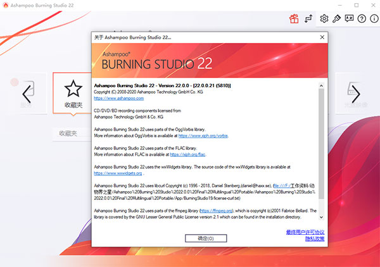Minimize the Ashampoo Burning Studio window
This screenshot has height=267, width=380.
click(340, 5)
